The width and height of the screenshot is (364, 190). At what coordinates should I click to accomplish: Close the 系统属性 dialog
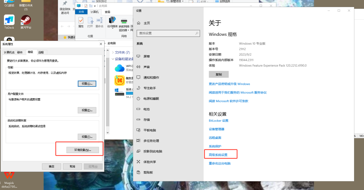pyautogui.click(x=101, y=44)
